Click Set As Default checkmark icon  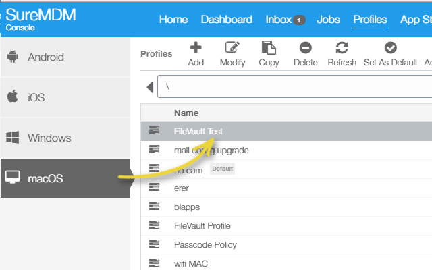click(x=390, y=48)
